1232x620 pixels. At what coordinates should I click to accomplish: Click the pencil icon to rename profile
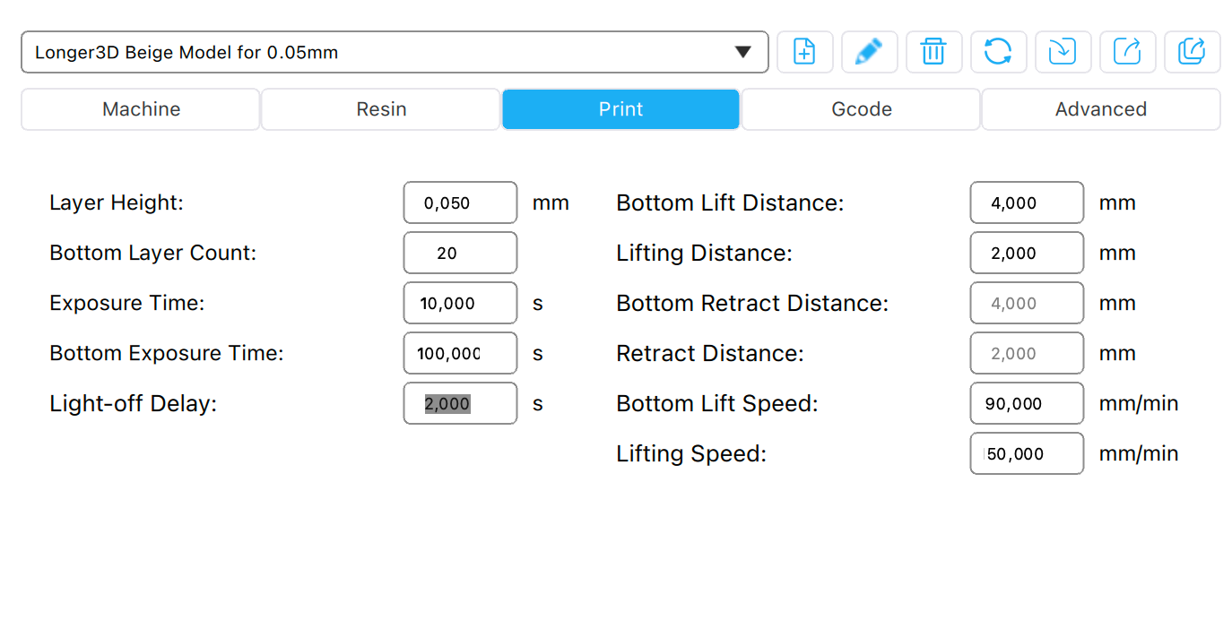pos(869,52)
